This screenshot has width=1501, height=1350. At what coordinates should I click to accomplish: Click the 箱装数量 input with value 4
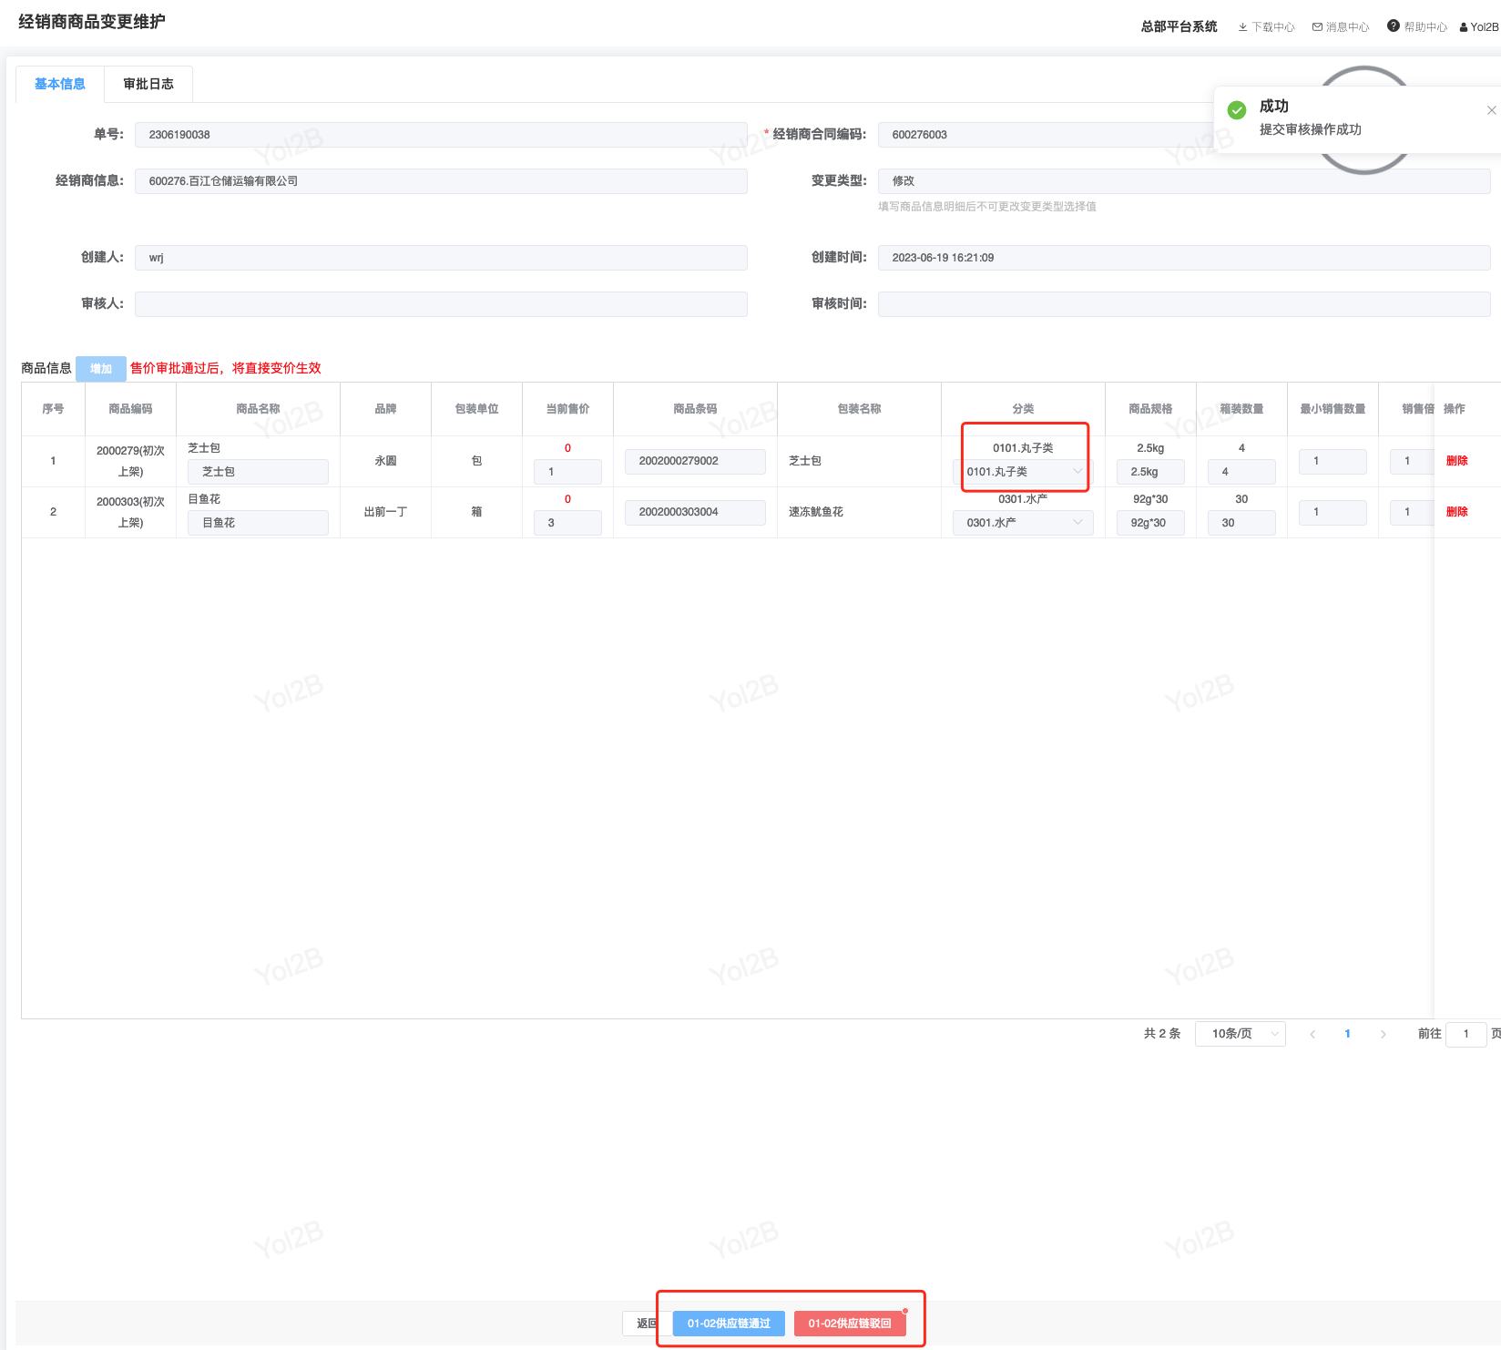pyautogui.click(x=1241, y=472)
